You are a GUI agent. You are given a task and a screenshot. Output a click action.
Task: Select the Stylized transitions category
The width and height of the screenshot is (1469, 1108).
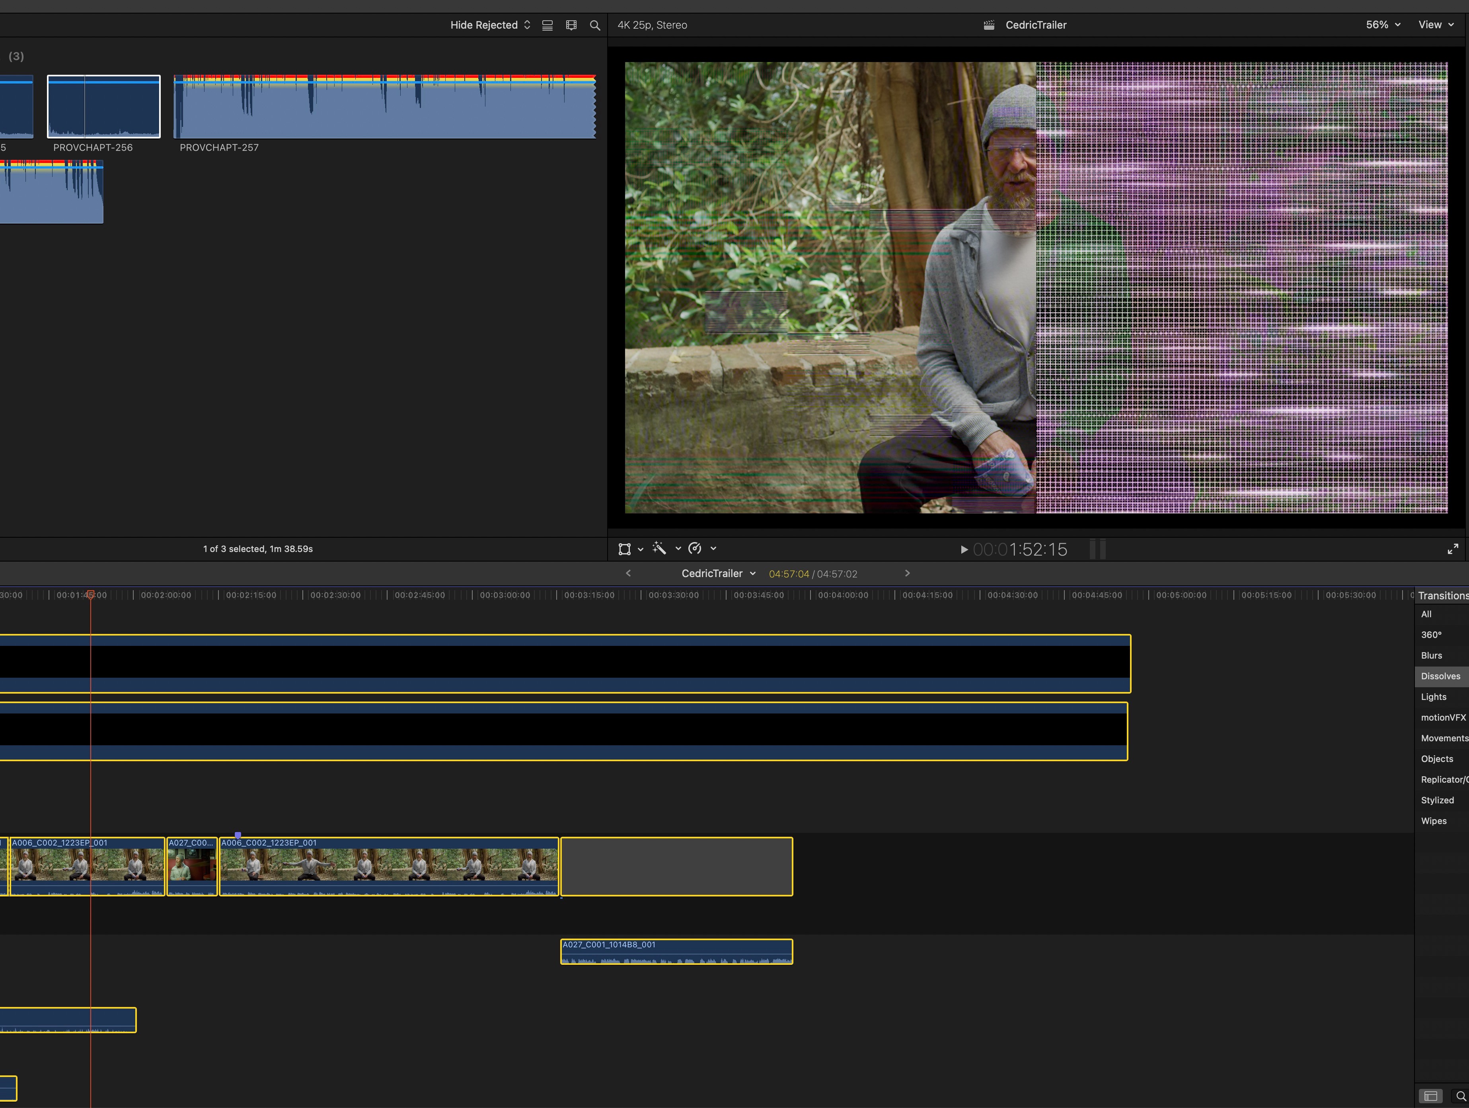(1436, 800)
